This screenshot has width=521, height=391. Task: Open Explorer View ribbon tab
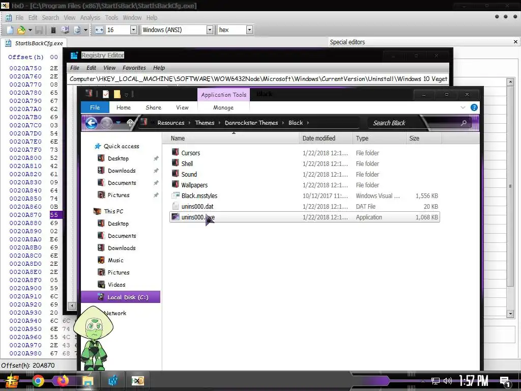click(x=182, y=108)
